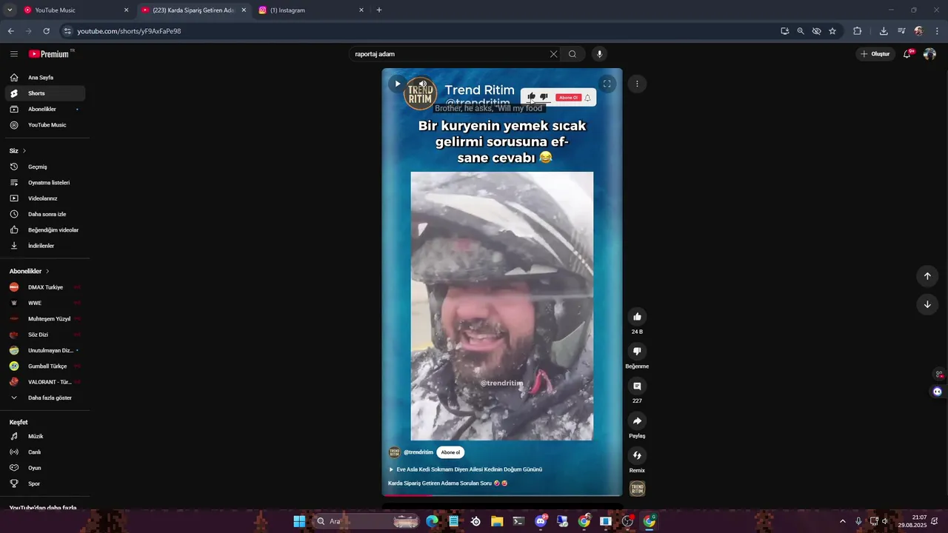
Task: Open Muhteşem Yüzyıl channel
Action: 45,319
